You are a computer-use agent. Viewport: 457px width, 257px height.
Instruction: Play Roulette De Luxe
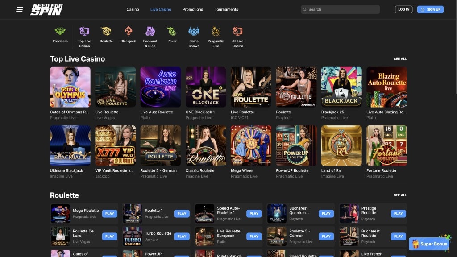point(110,236)
